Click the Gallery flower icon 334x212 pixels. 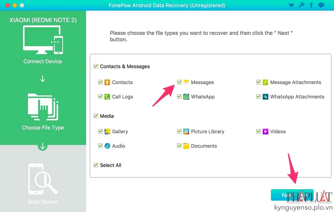tap(107, 131)
